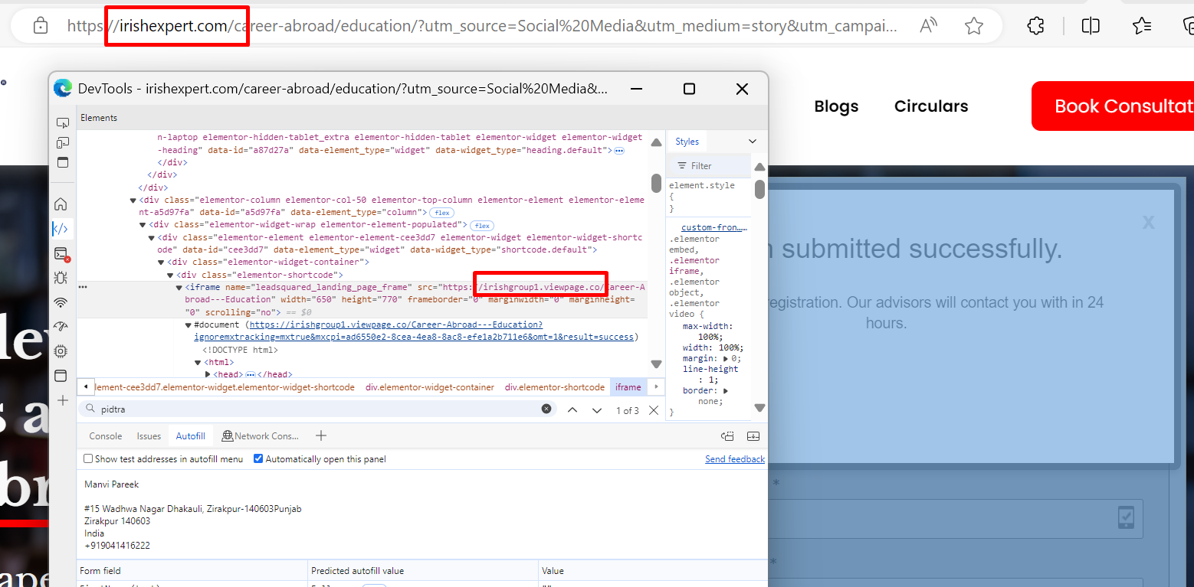Screen dimensions: 1194x587
Task: Open the Console tool with error badge
Action: pyautogui.click(x=61, y=253)
